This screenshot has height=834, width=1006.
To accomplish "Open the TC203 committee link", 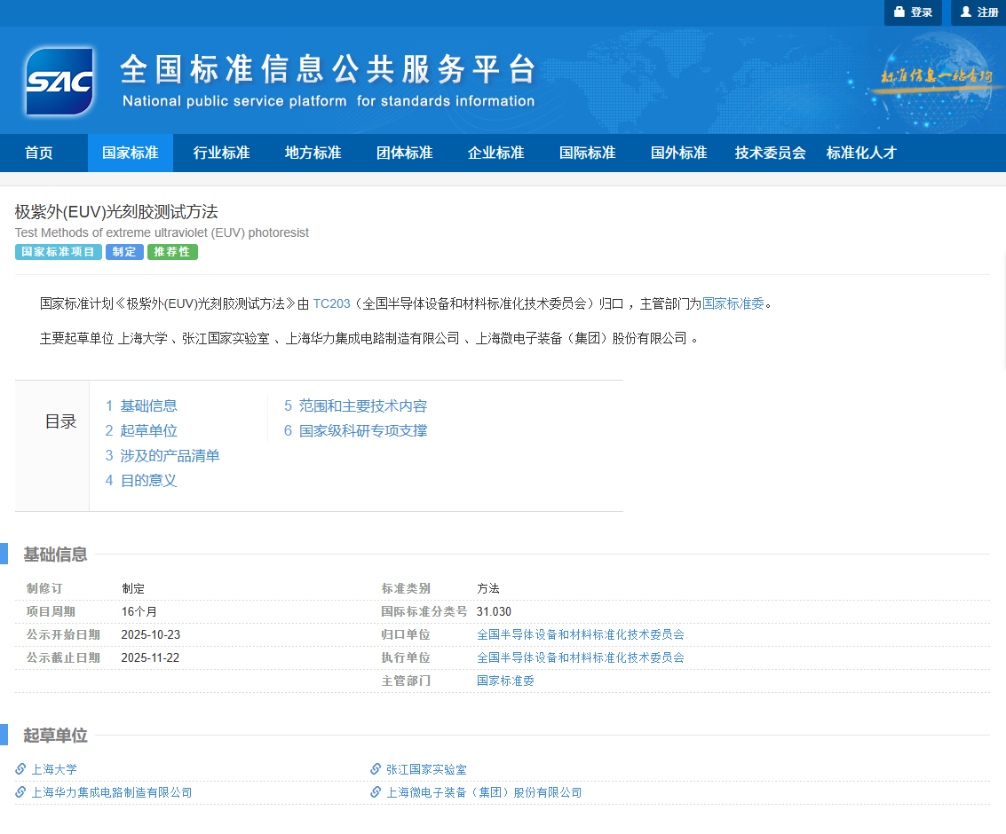I will click(x=331, y=303).
